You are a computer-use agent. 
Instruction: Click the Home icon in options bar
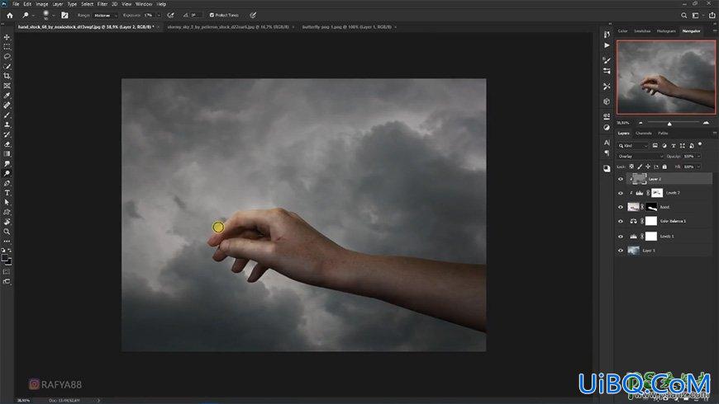10,15
